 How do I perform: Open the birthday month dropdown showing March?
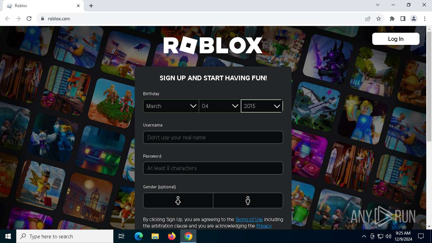tap(171, 106)
